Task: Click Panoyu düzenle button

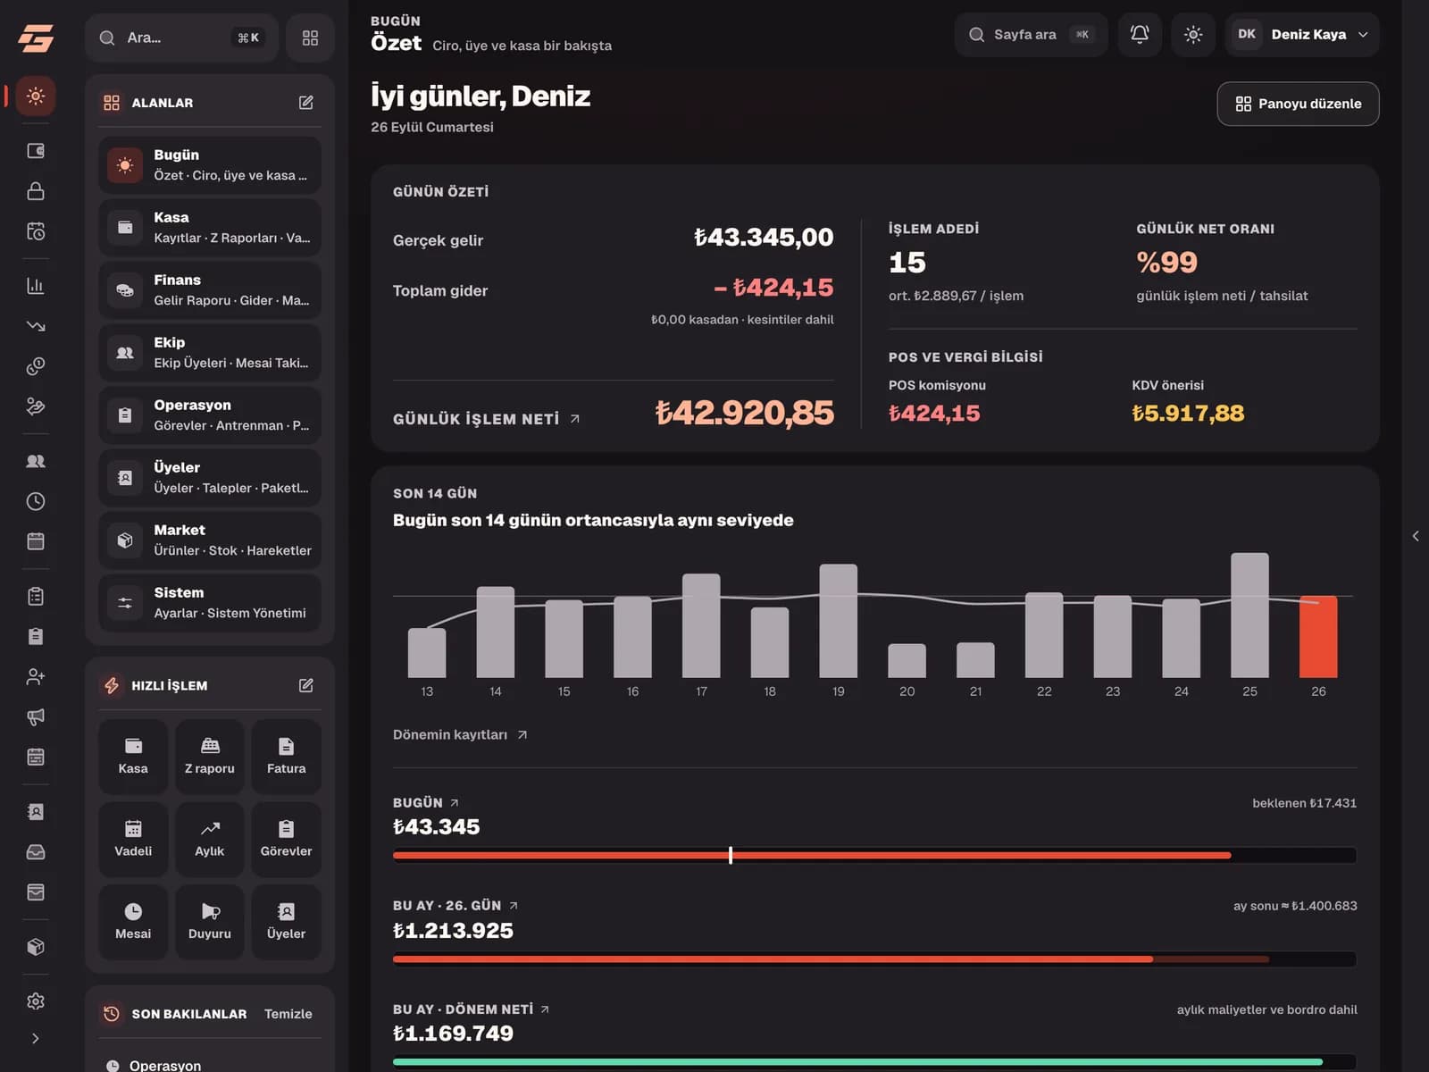Action: pos(1298,104)
